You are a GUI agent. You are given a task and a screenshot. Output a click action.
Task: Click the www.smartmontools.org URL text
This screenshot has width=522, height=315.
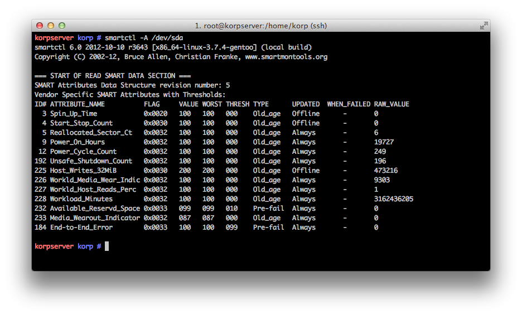(286, 57)
